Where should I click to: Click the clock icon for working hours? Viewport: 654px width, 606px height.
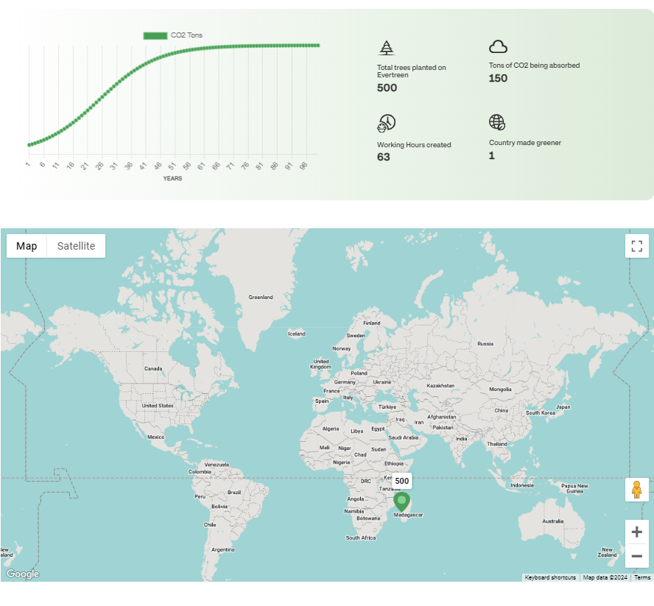386,123
